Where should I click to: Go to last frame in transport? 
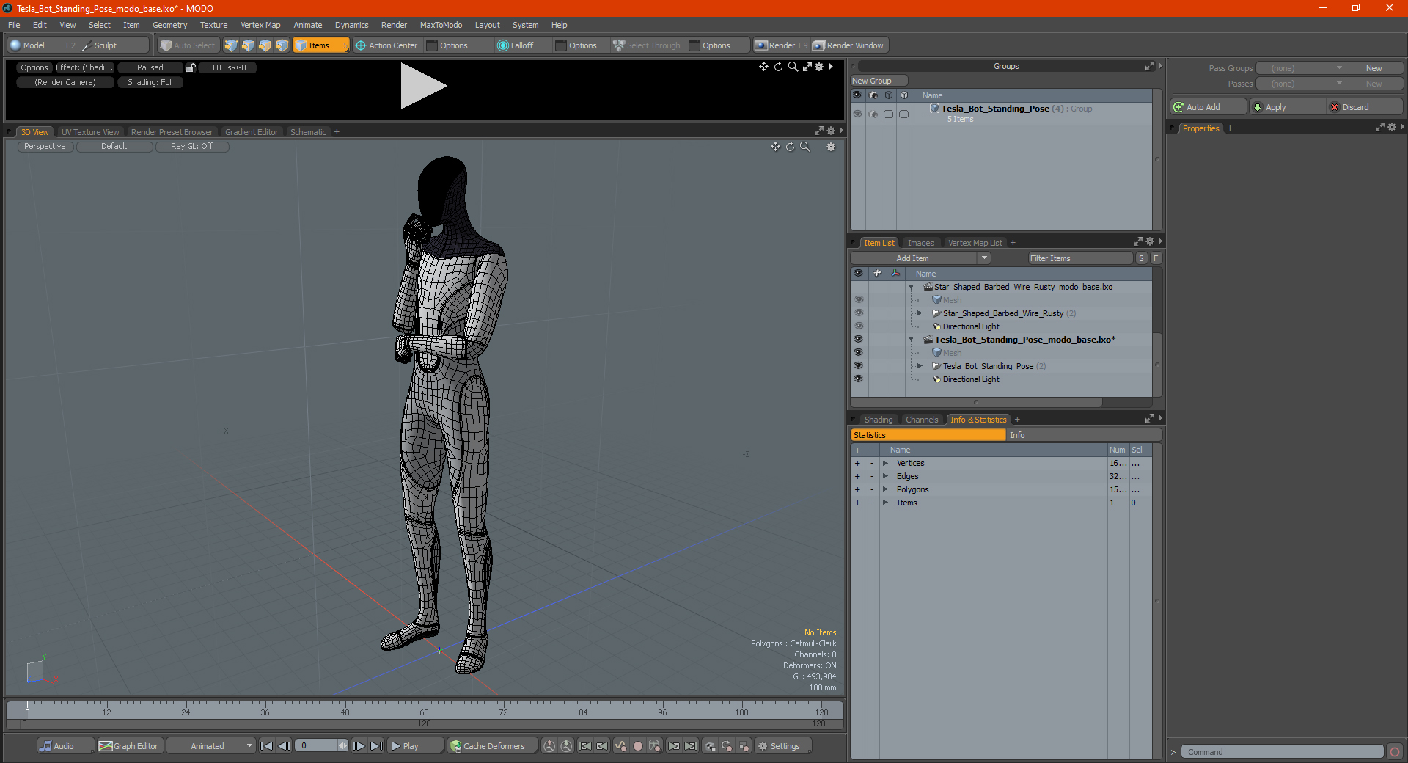377,746
